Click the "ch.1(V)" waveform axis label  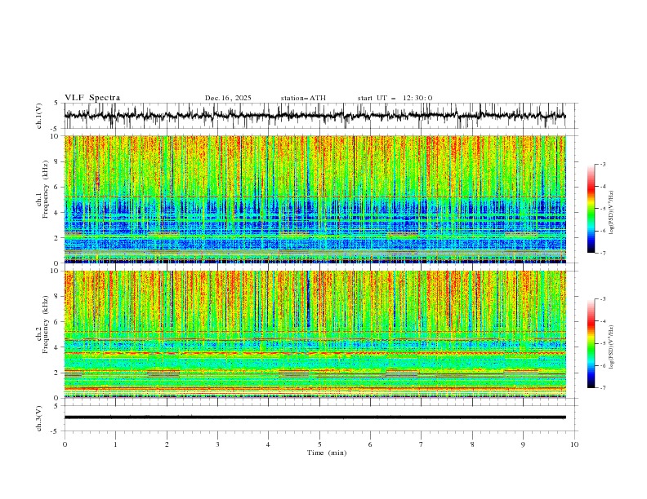coord(39,116)
